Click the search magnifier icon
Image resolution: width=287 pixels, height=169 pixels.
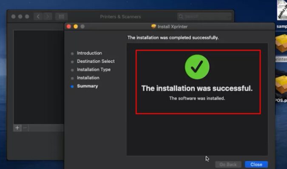pyautogui.click(x=181, y=17)
